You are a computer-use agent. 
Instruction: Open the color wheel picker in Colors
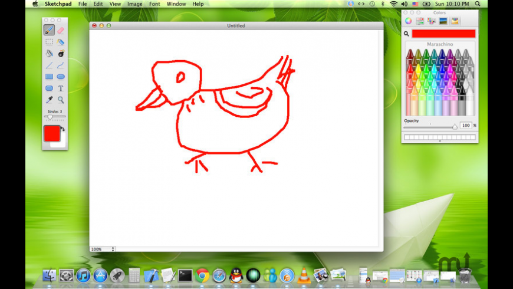408,21
